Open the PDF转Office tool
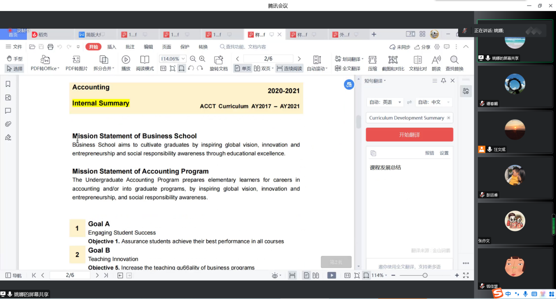Viewport: 556px width, 299px height. (x=45, y=63)
